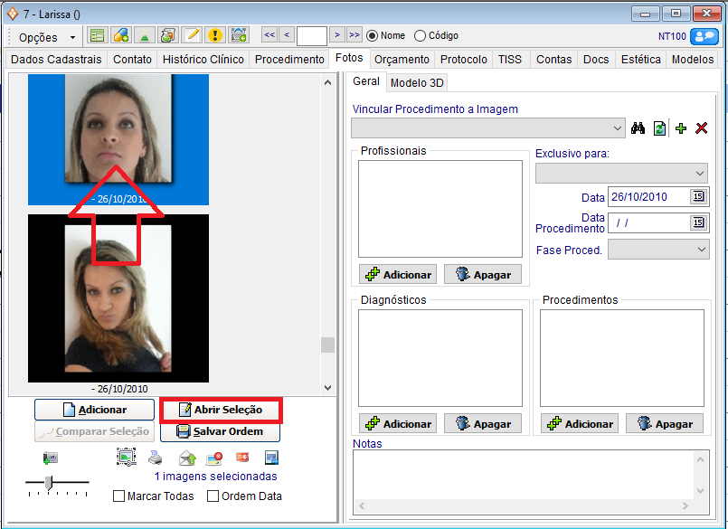The height and width of the screenshot is (529, 728).
Task: Open calendar picker for Data field
Action: pos(698,196)
